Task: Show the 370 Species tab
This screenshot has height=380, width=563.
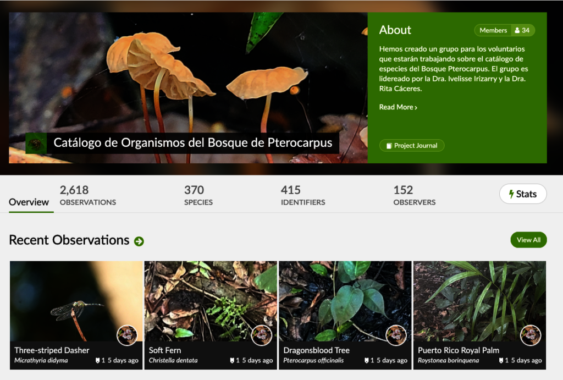Action: 198,195
